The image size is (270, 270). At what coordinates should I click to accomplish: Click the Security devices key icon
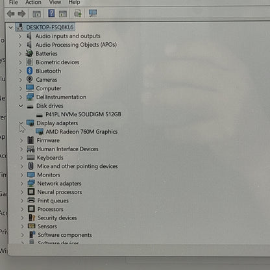(32, 217)
